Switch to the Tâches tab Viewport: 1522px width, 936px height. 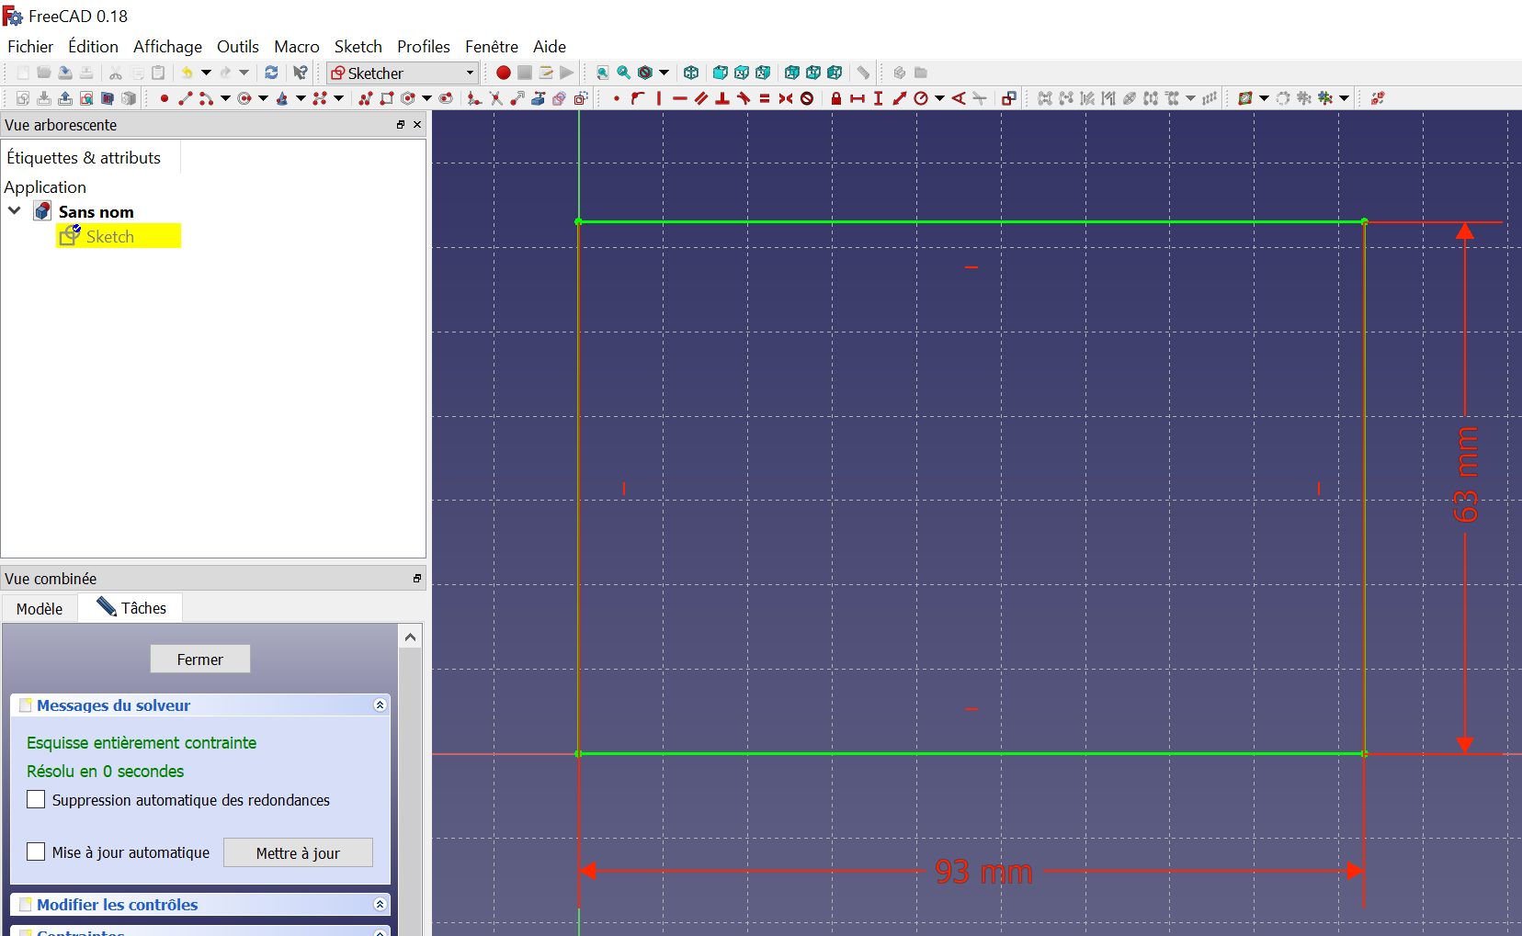(131, 607)
